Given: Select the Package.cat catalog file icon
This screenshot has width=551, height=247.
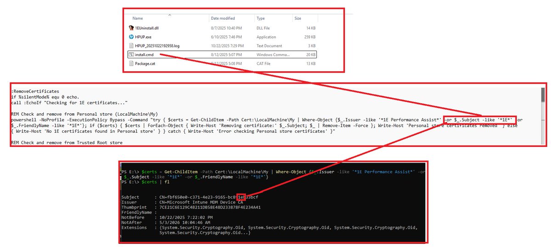Looking at the screenshot, I should [x=131, y=63].
